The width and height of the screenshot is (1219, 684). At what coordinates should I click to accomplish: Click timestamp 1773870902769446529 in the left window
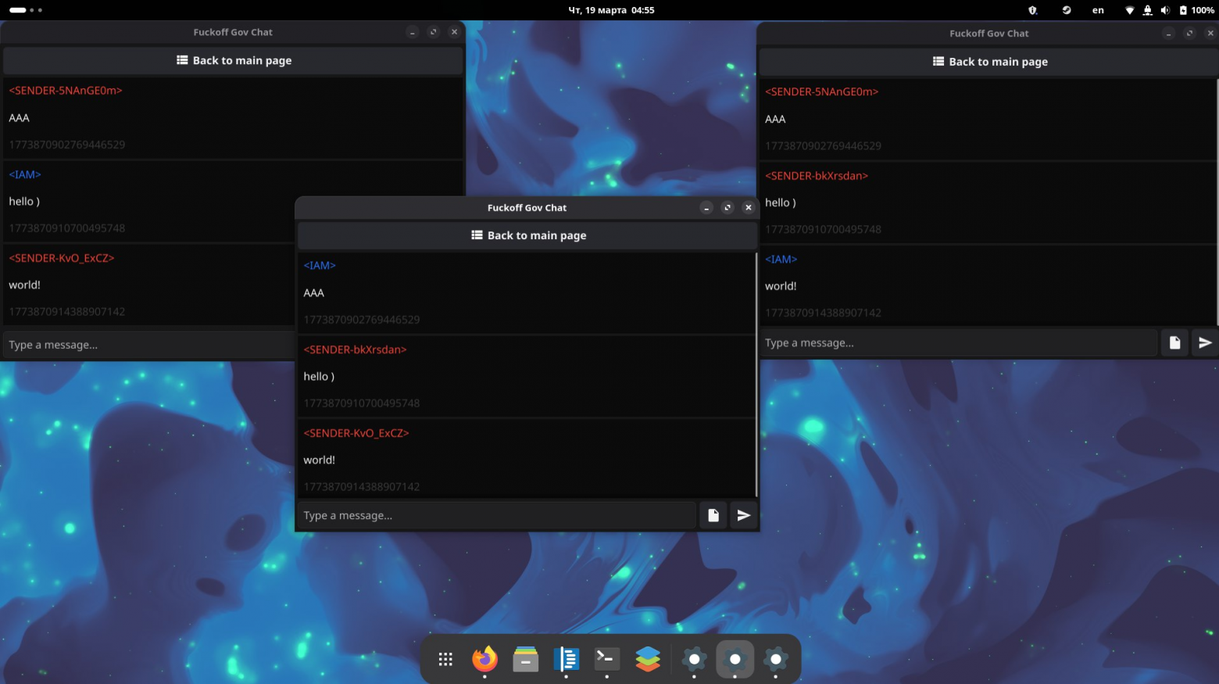67,145
